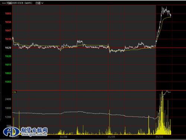This screenshot has height=140, width=186.
Task: Click the horizontal scrollbar thumb at bottom edge
Action: pyautogui.click(x=67, y=140)
